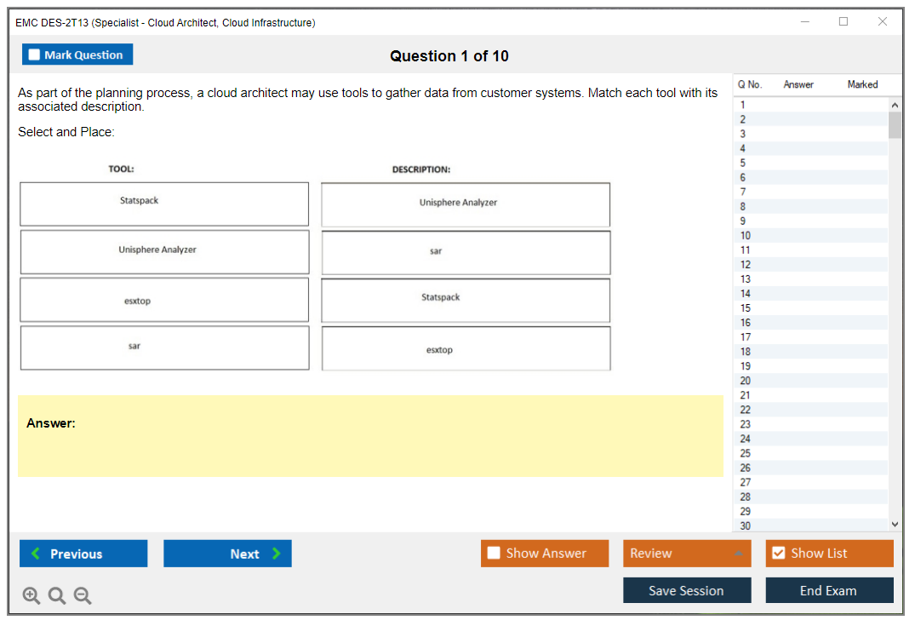This screenshot has width=915, height=626.
Task: Click the zoom out magnifier icon
Action: tap(83, 596)
